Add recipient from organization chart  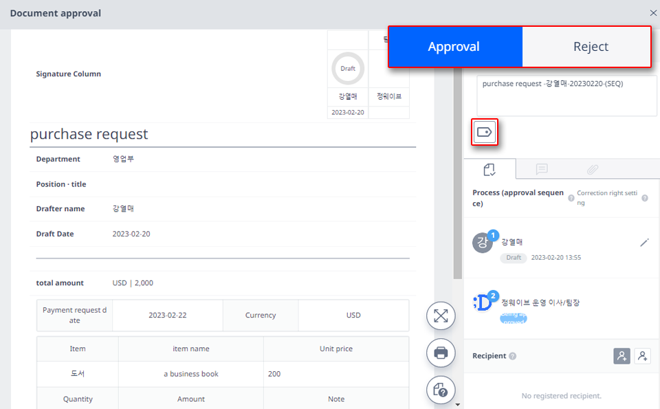(622, 356)
